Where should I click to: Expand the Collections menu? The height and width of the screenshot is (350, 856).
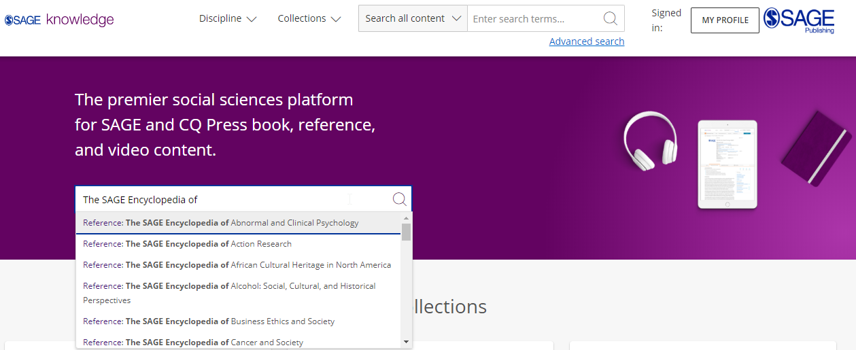(x=309, y=18)
